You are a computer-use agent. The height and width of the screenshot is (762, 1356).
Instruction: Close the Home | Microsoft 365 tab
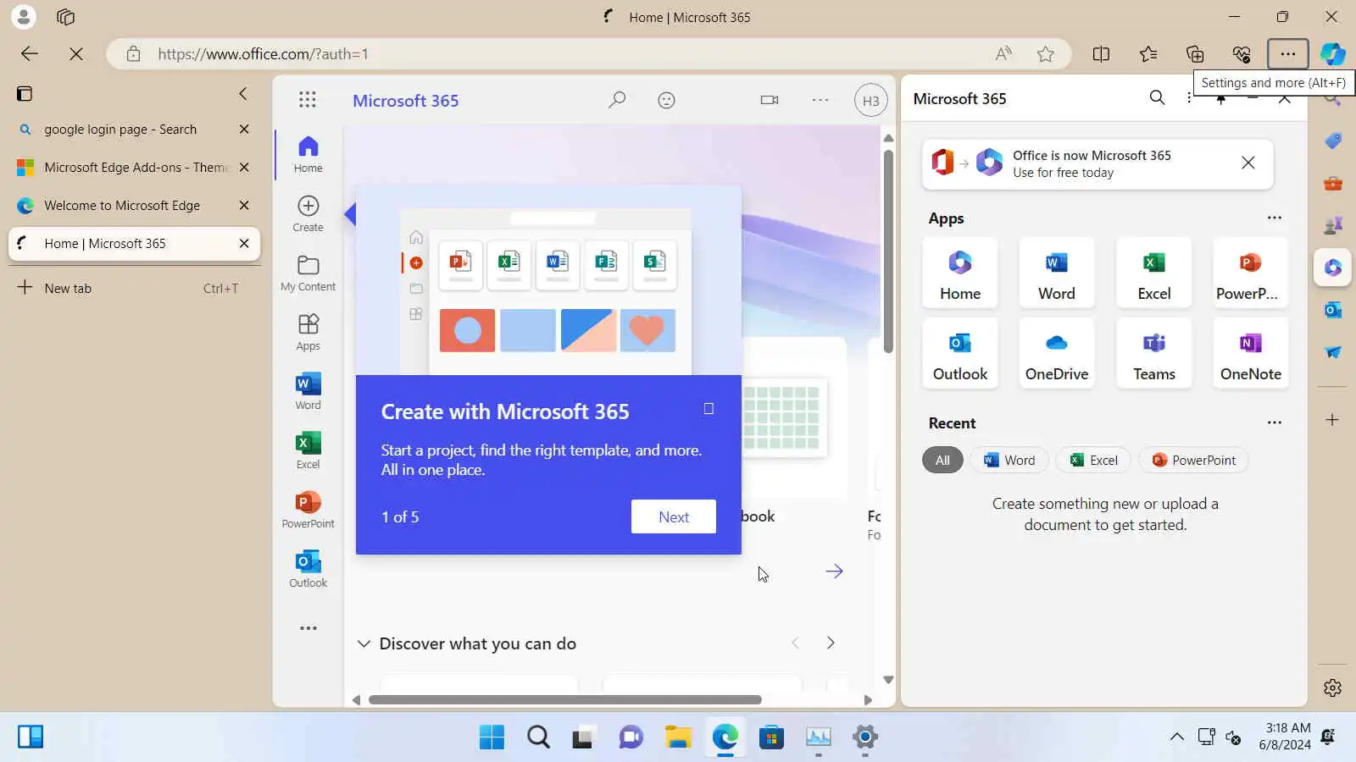244,244
